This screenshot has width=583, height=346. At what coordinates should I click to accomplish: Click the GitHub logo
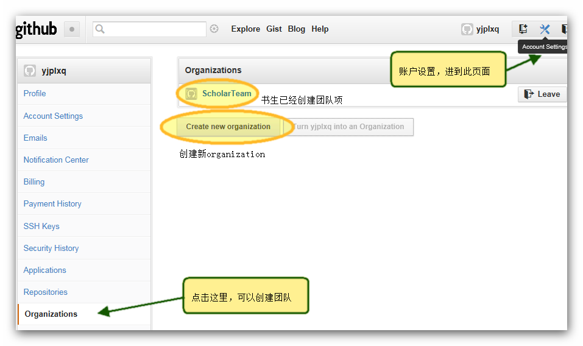(x=36, y=29)
